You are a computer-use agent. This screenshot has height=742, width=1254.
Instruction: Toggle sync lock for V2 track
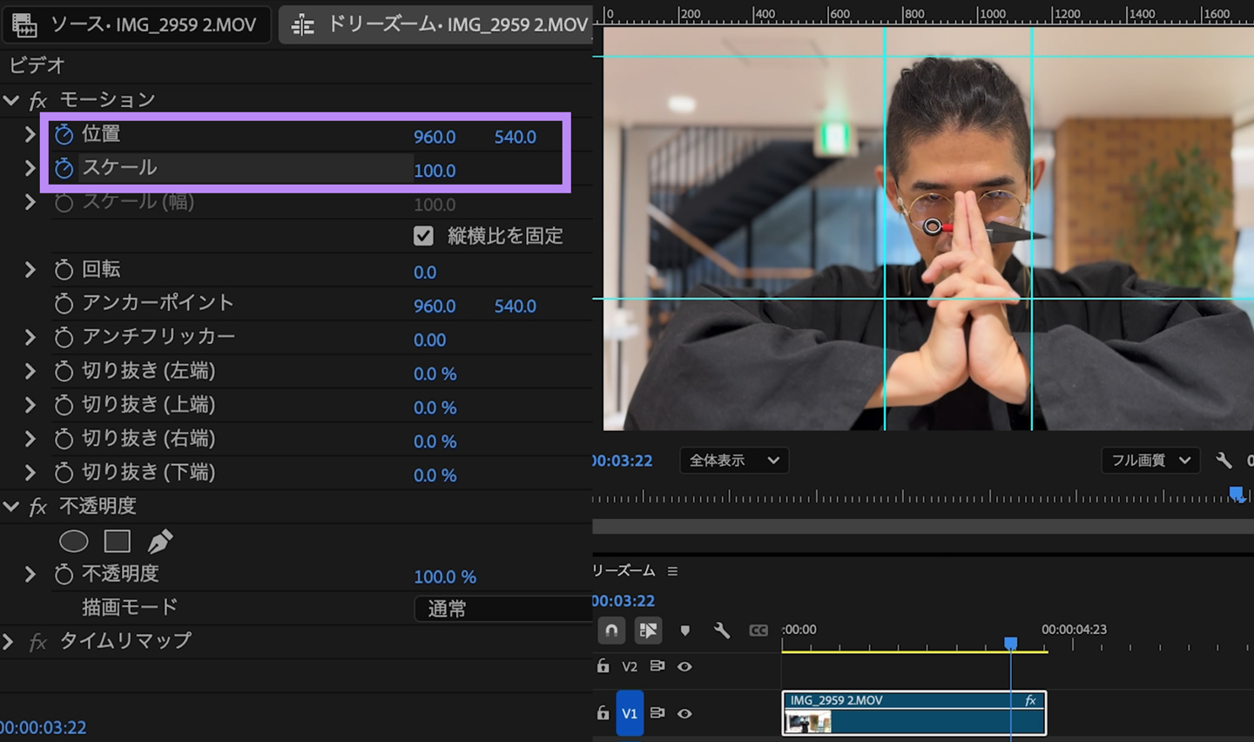point(657,666)
